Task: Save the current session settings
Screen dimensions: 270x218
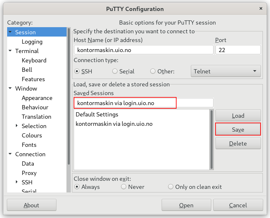Action: 238,129
